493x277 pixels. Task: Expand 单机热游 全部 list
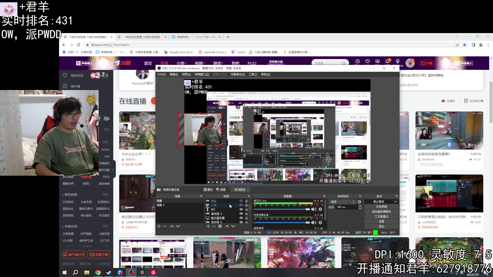coord(106,194)
